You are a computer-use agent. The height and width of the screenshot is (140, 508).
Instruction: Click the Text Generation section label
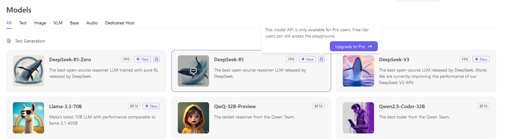pos(30,41)
